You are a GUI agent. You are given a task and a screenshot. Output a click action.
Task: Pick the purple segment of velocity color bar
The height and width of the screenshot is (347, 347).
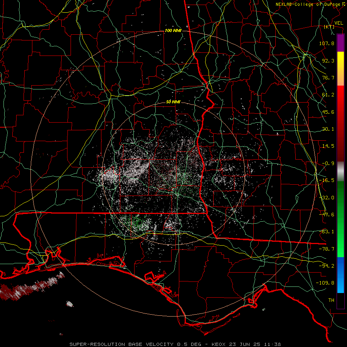[340, 43]
